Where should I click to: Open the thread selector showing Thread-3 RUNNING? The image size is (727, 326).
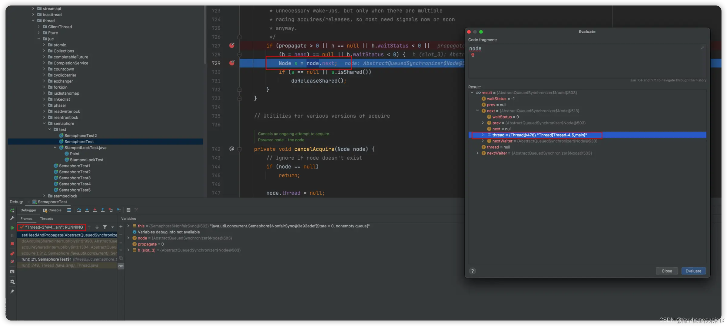coord(51,227)
